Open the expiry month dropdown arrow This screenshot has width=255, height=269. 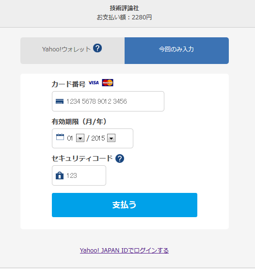[80, 138]
